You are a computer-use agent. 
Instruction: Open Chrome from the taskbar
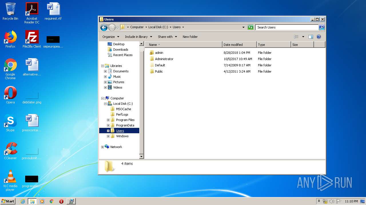(x=51, y=201)
